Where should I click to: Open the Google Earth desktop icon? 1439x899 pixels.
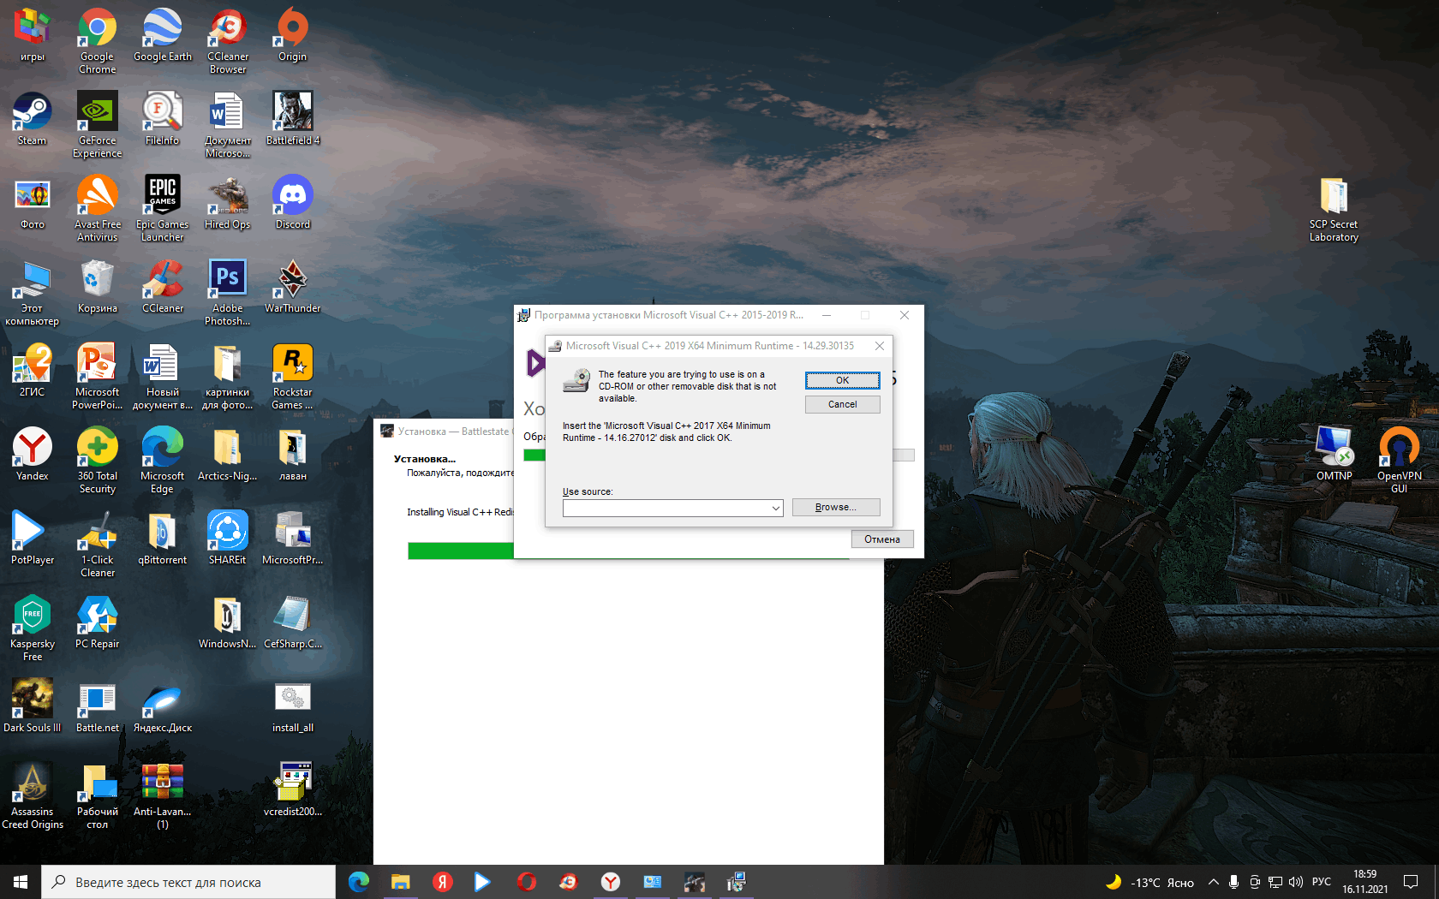163,34
